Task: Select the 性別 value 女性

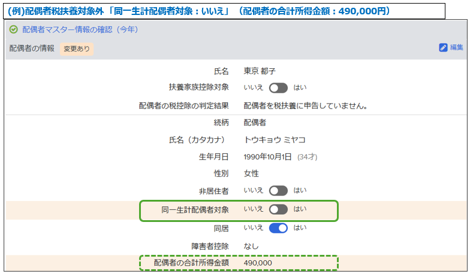Action: (x=251, y=173)
